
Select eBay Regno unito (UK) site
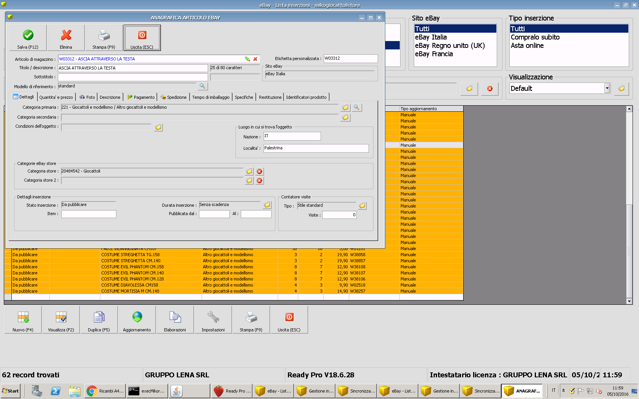455,46
